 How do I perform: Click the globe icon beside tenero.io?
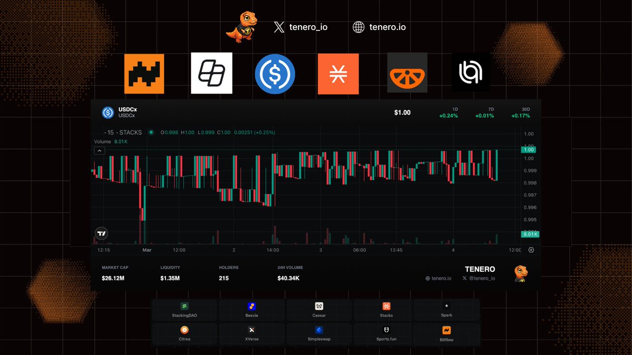click(358, 27)
